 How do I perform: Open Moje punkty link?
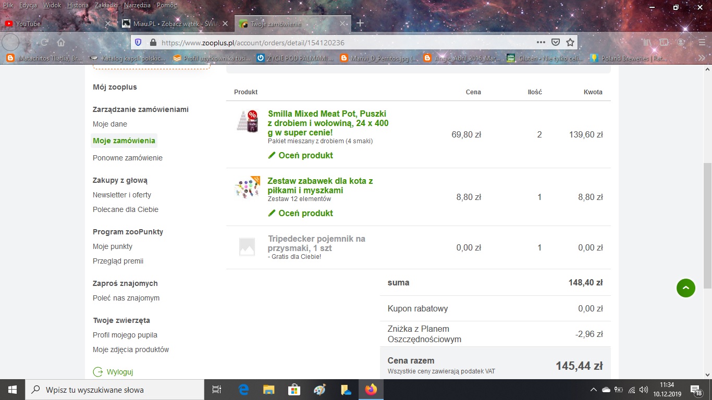click(113, 246)
